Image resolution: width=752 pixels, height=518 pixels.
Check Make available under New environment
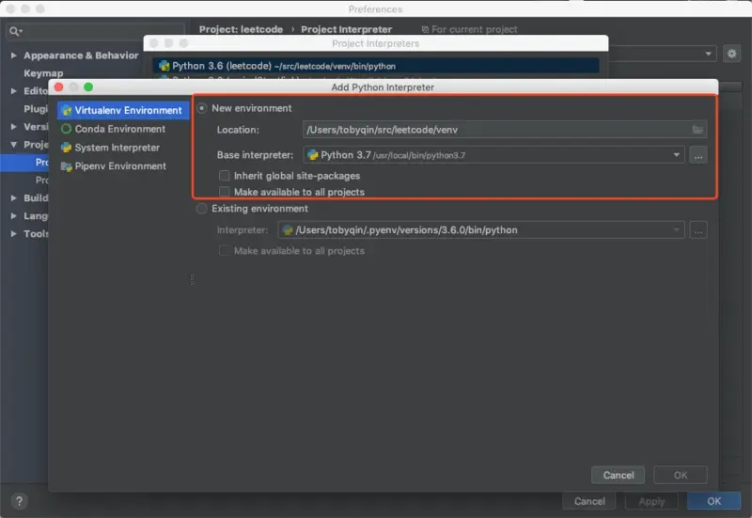coord(224,192)
